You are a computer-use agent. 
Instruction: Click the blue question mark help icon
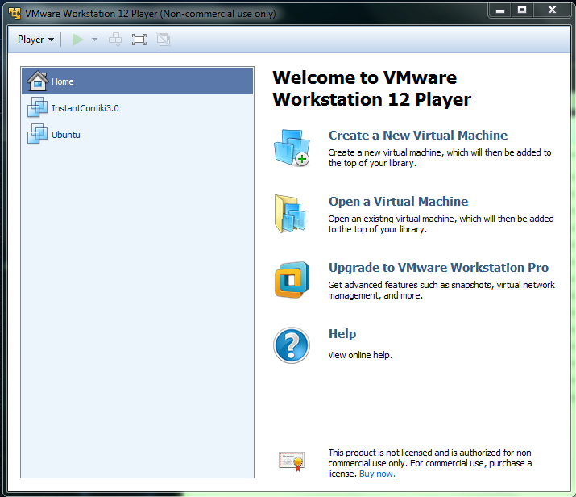pos(292,345)
